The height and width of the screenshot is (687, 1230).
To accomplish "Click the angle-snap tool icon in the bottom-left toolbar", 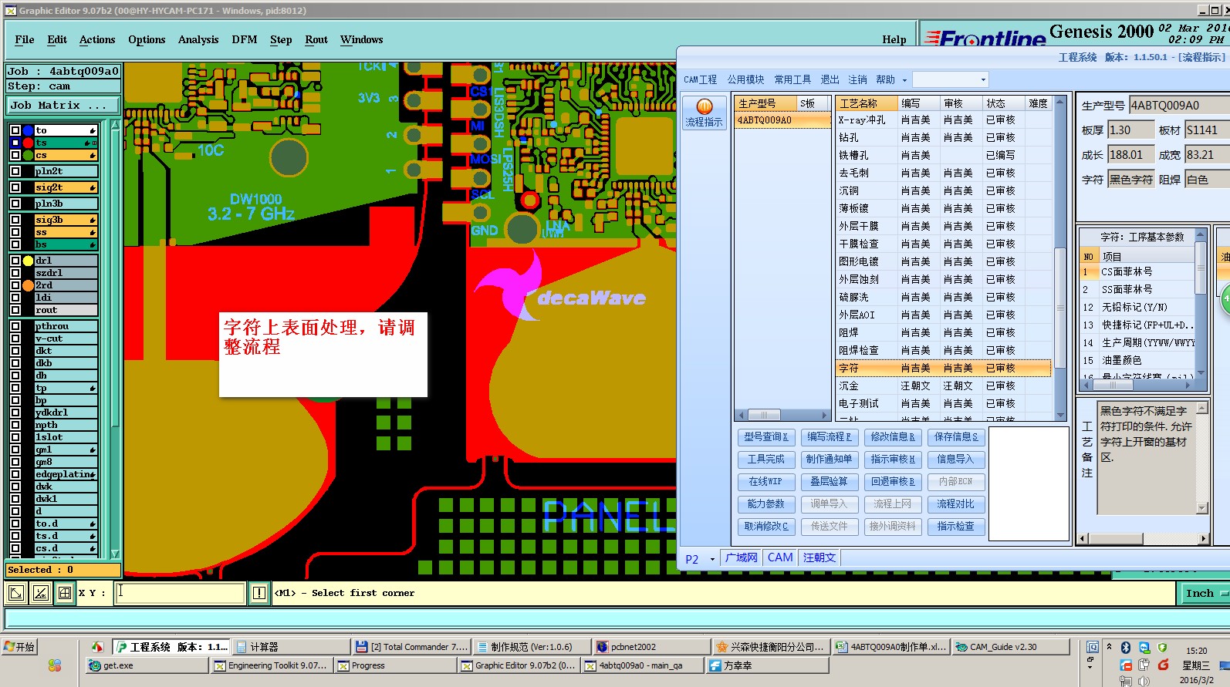I will click(41, 593).
